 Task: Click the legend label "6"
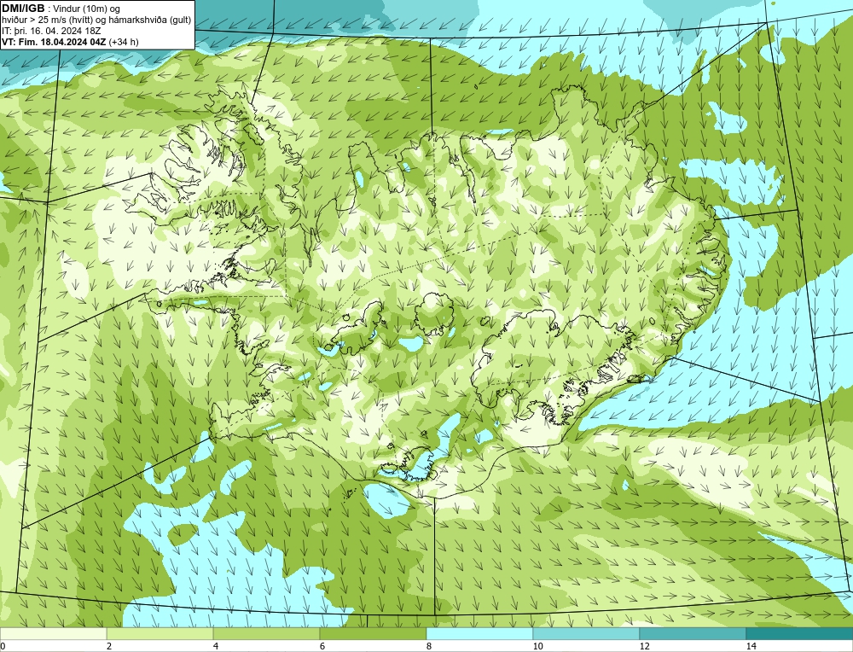(322, 646)
